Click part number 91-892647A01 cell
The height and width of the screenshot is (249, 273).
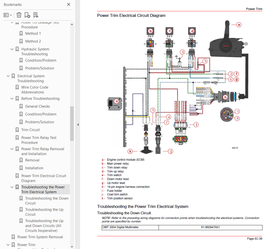210,227
